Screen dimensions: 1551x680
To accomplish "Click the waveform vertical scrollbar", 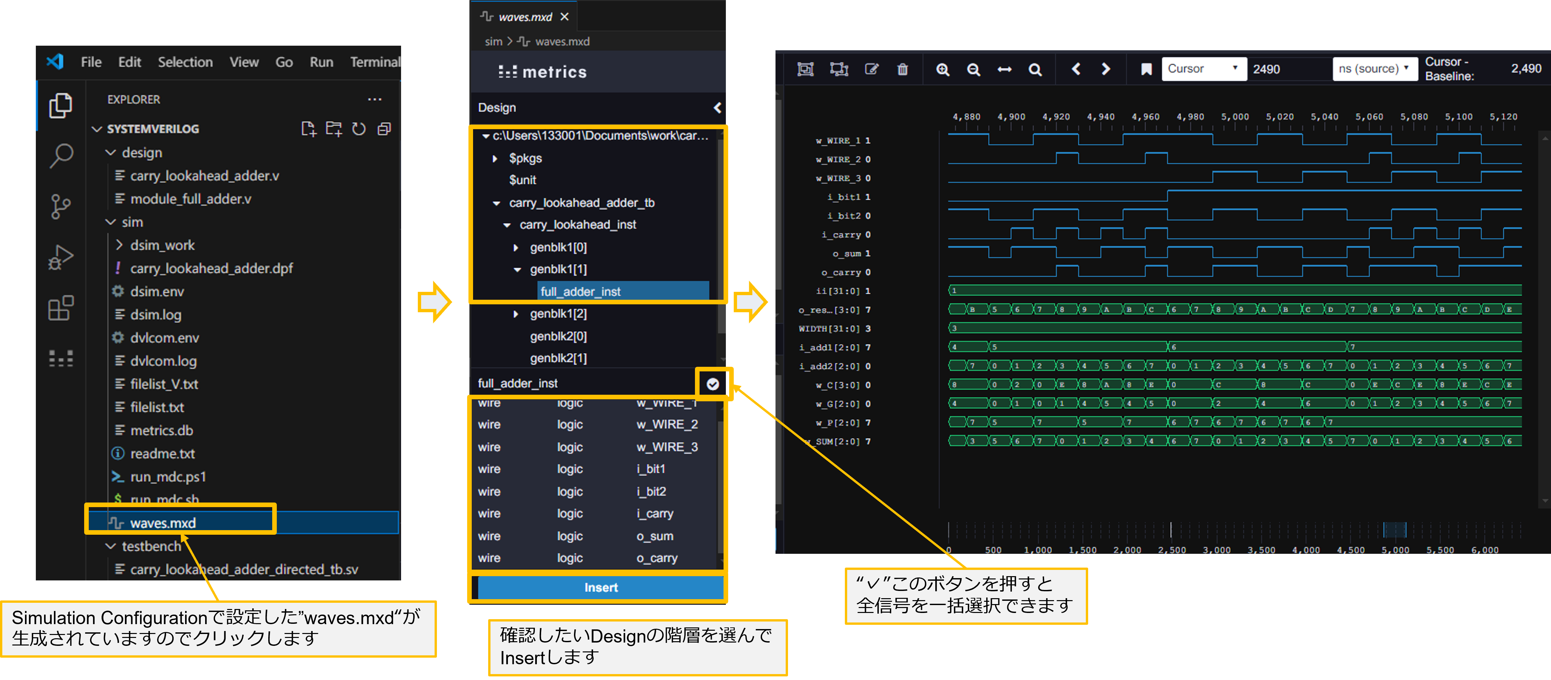I will tap(1544, 319).
